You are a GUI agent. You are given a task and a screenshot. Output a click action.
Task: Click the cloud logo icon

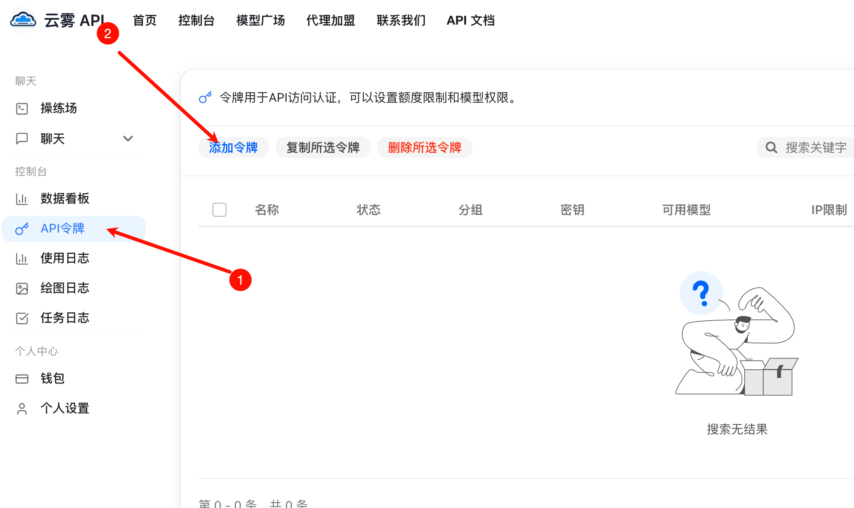pos(23,20)
